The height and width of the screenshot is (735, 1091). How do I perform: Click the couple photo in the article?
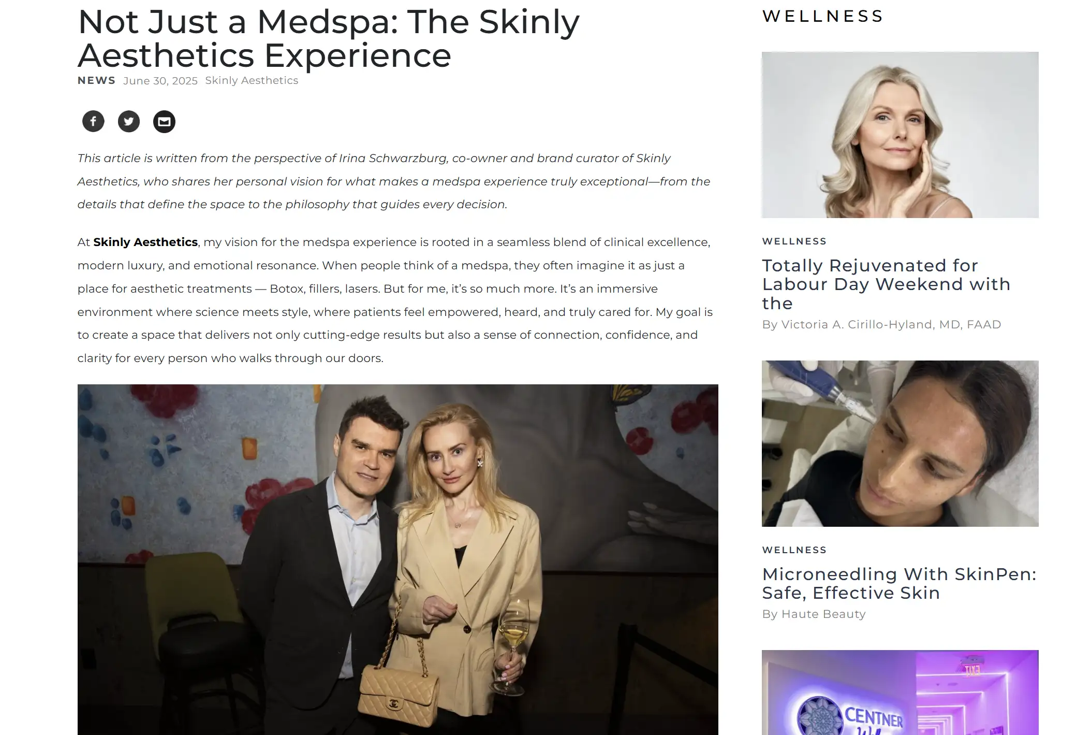tap(398, 559)
